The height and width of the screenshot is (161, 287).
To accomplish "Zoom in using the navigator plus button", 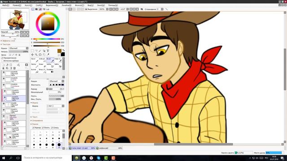I will pyautogui.click(x=25, y=32).
